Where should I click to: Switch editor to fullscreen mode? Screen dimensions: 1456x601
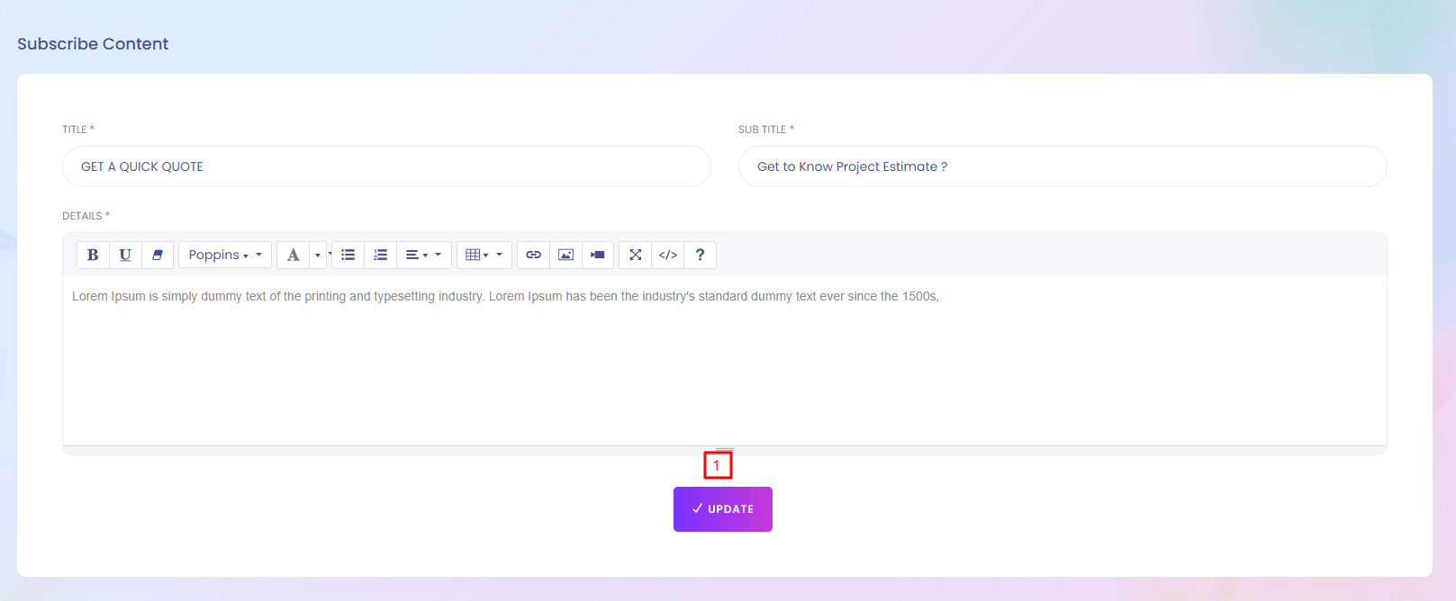pos(635,256)
